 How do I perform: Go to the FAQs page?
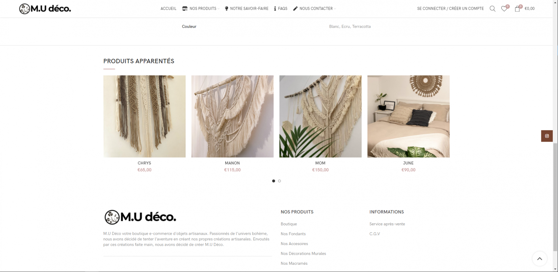[x=281, y=9]
